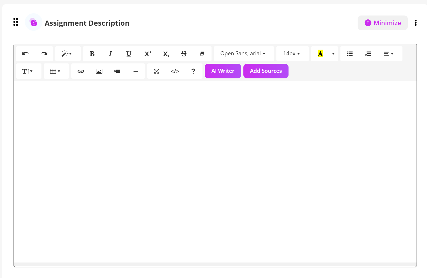
Task: Apply the yellow highlight text color
Action: tap(320, 54)
